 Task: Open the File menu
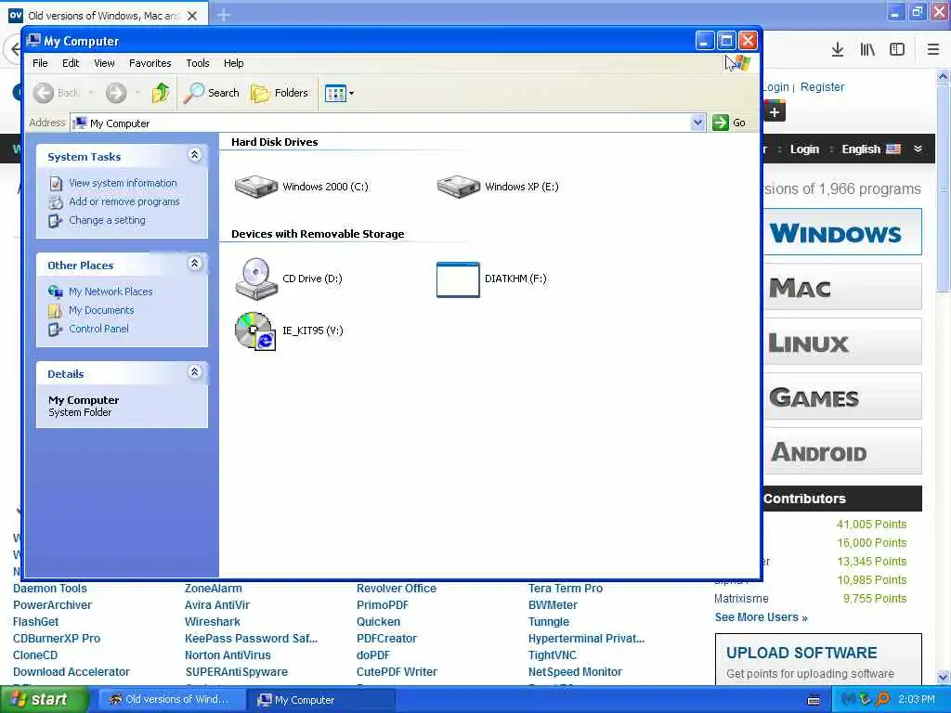coord(40,63)
